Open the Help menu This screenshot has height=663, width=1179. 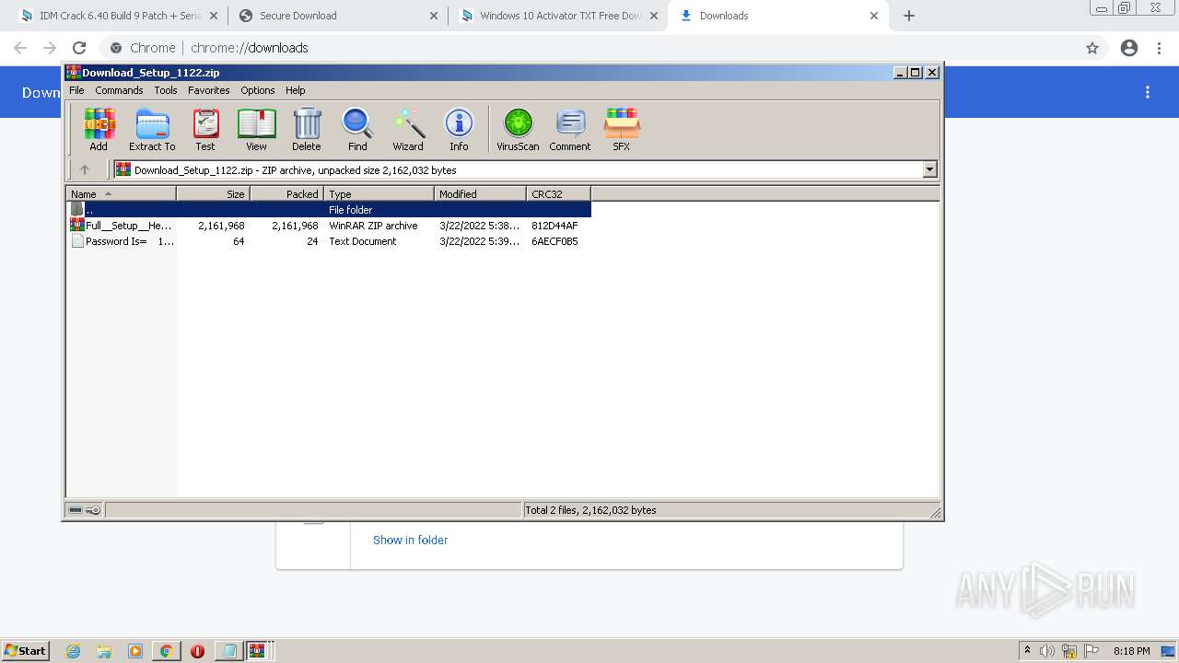click(x=296, y=90)
